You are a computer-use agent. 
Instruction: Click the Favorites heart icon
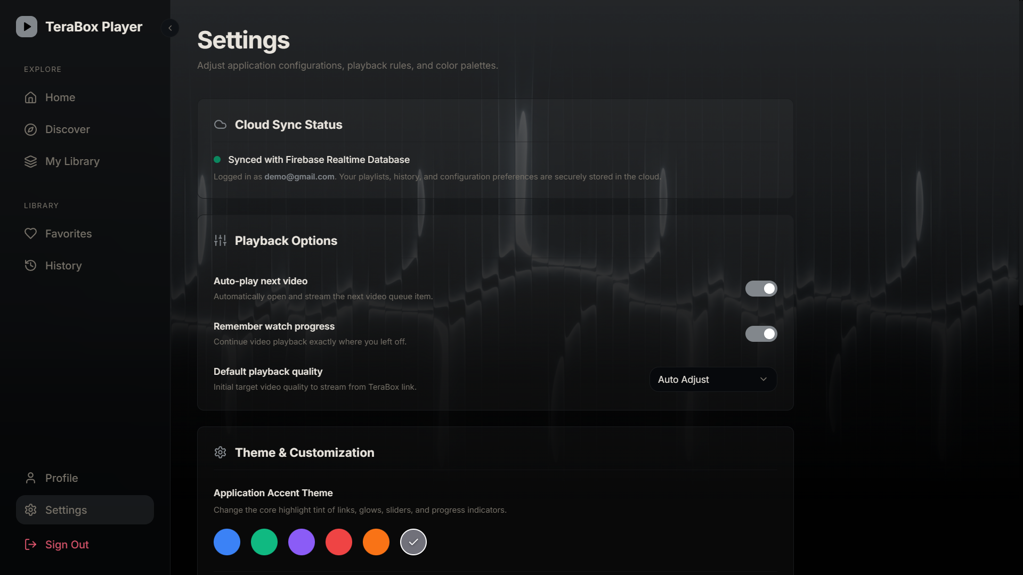tap(30, 234)
